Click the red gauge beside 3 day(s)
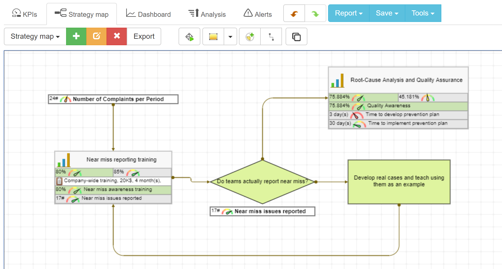This screenshot has height=269, width=502. click(357, 115)
